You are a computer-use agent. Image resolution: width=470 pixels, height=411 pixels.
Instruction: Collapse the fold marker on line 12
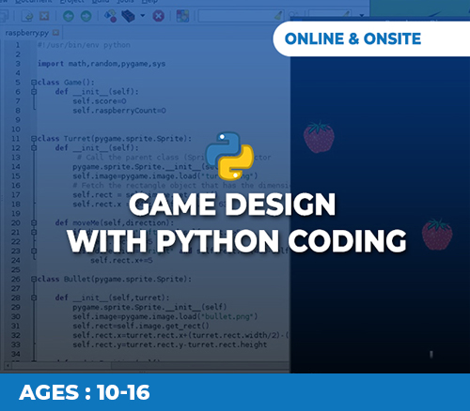(34, 148)
